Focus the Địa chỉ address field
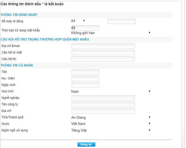Screen dimensions: 186x148 (x=103, y=111)
